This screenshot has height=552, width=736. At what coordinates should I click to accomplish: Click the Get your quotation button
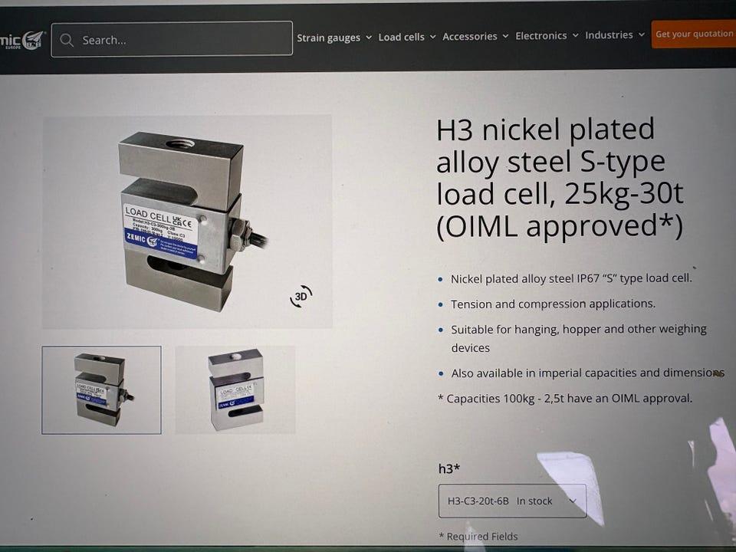pos(693,34)
